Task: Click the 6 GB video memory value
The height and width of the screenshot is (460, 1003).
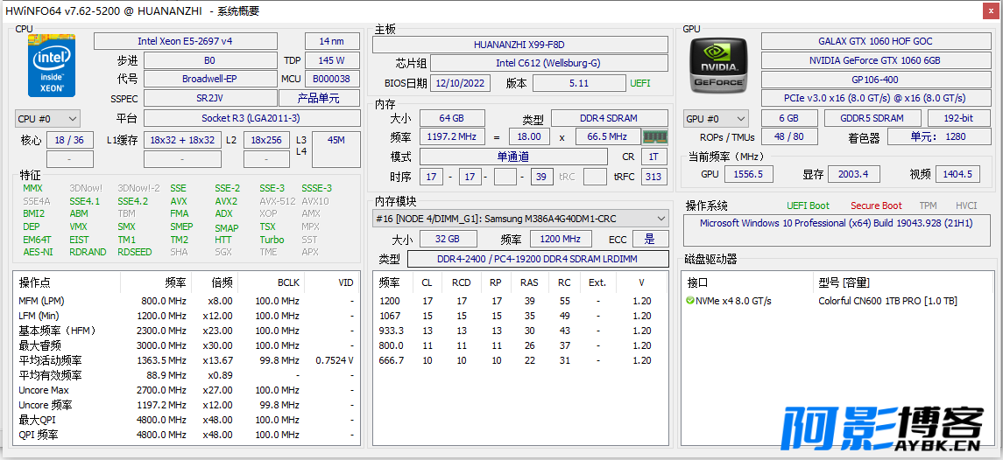Action: [x=789, y=118]
